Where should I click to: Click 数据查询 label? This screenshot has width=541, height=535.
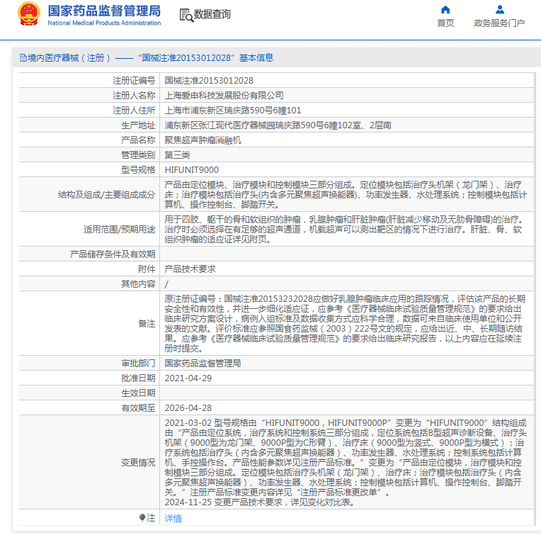click(x=212, y=14)
